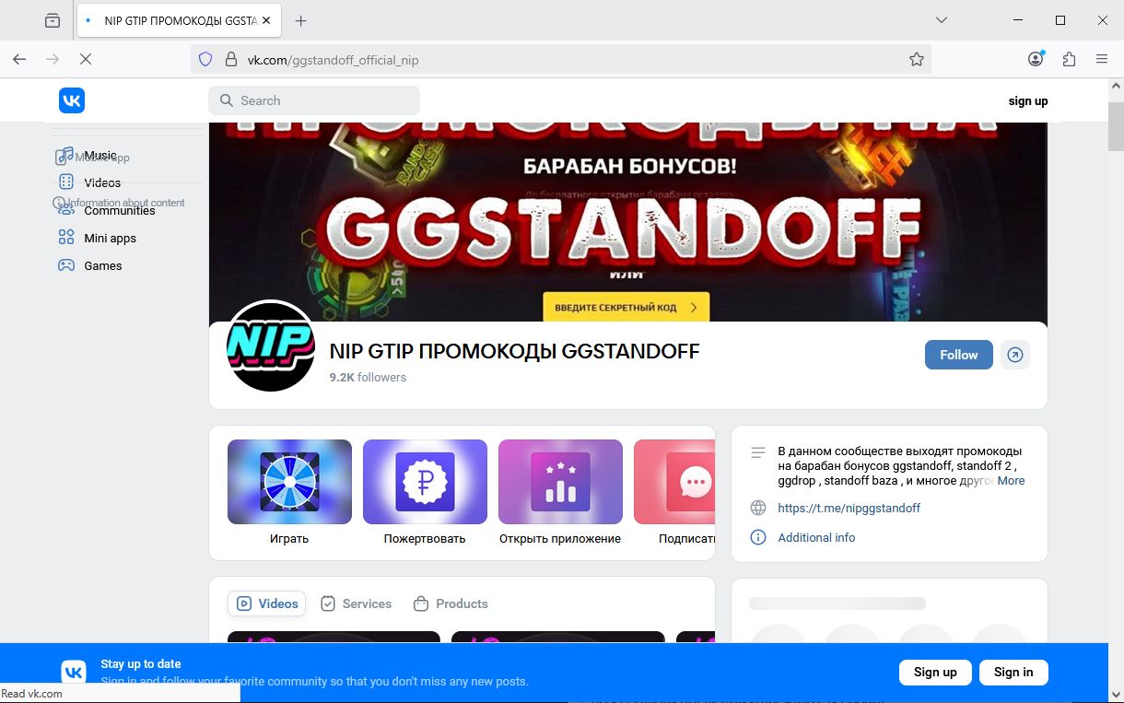Stop loading the page in browser toolbar
The width and height of the screenshot is (1124, 703).
pos(86,59)
